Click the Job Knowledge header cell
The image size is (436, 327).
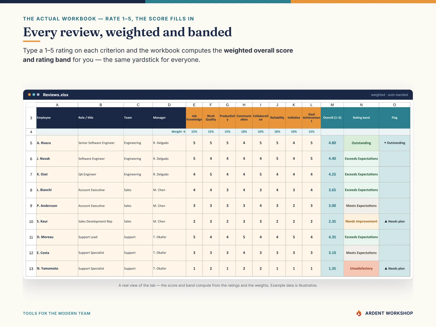point(194,118)
